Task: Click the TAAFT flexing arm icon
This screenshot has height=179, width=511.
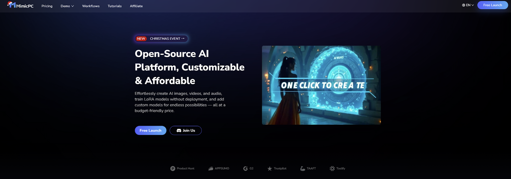Action: coord(302,168)
